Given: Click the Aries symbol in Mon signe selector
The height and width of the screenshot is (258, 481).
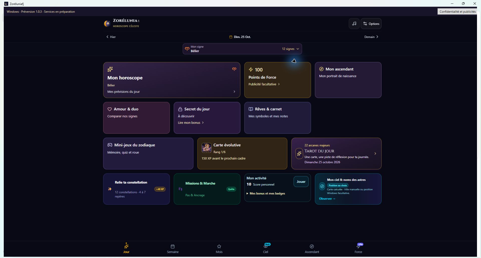Looking at the screenshot, I should (187, 49).
